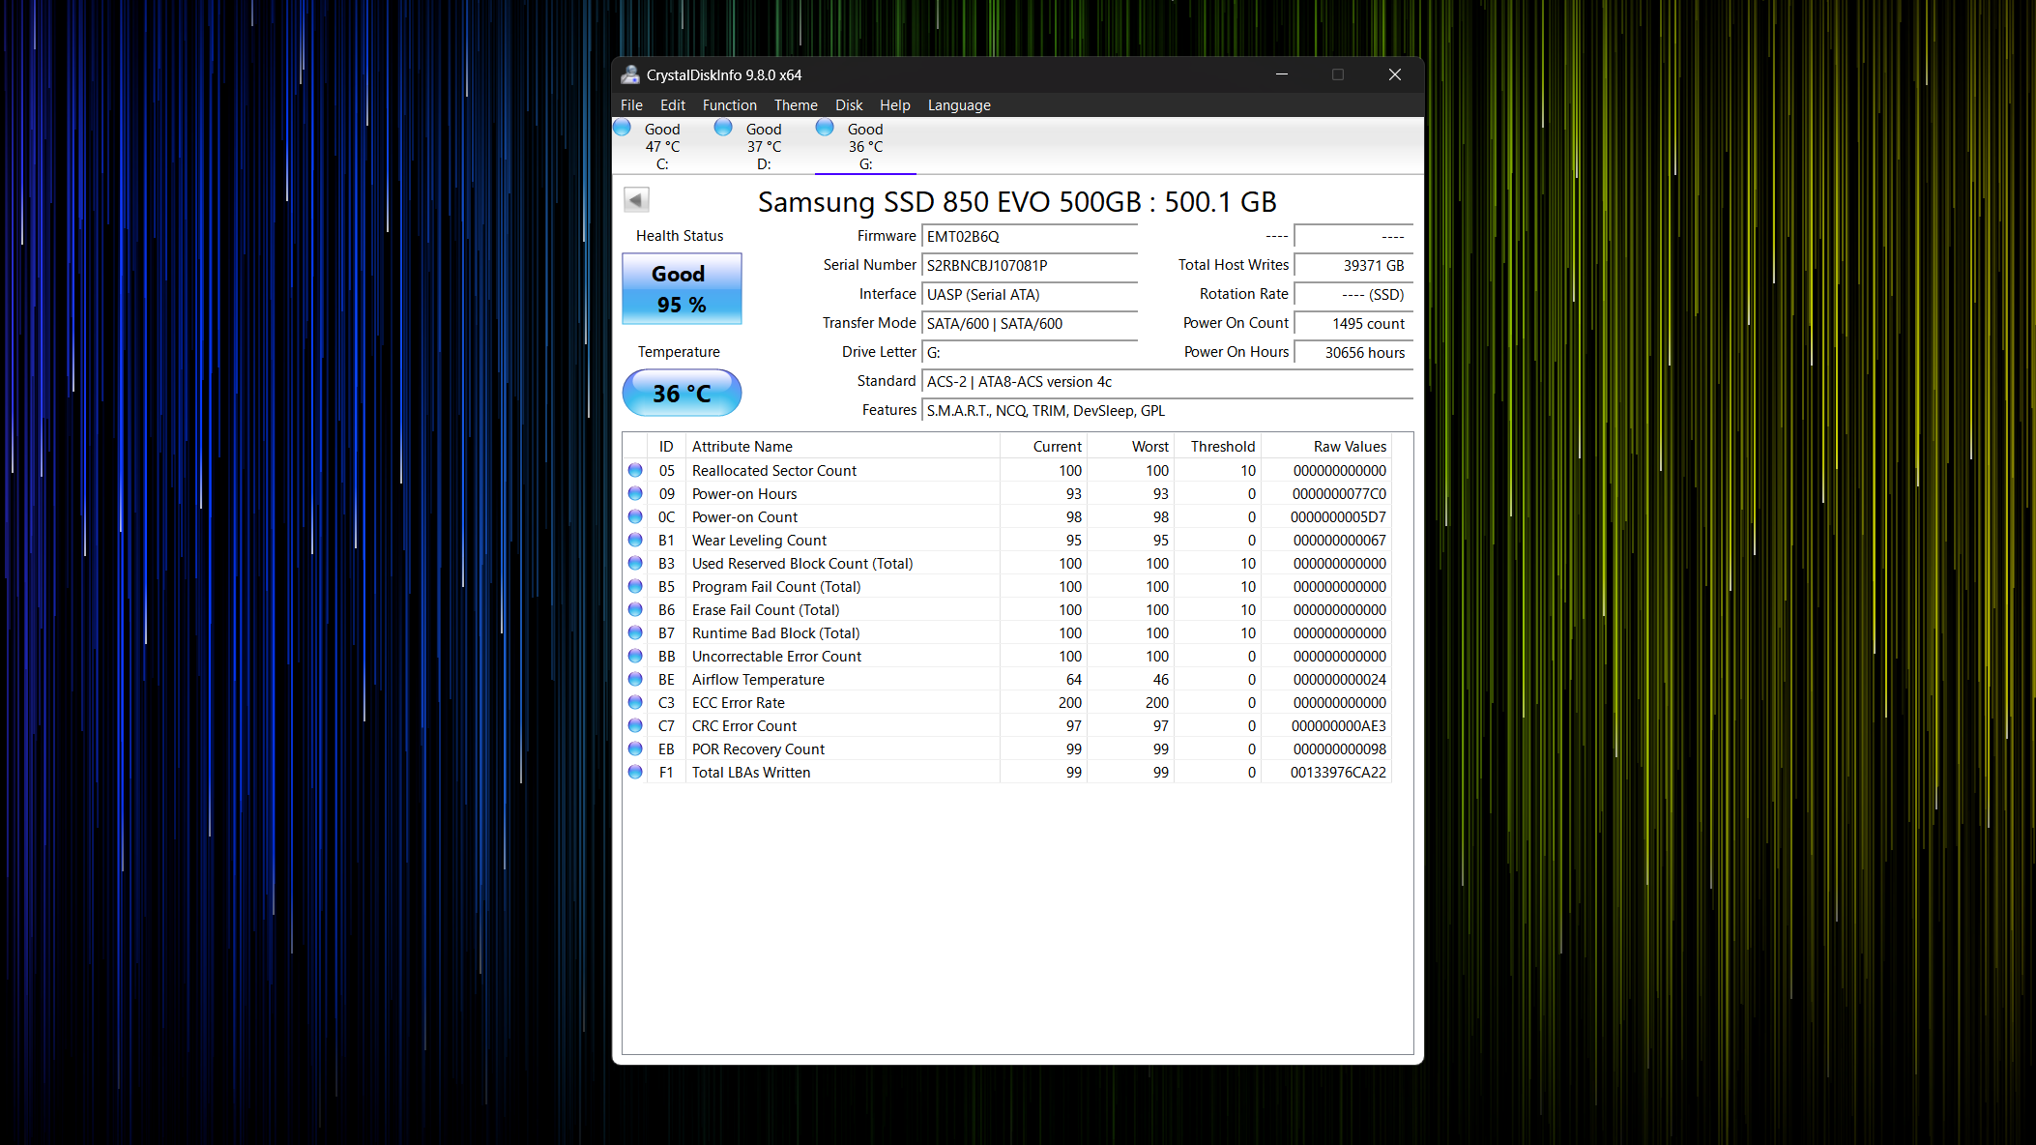Open the Edit menu

(673, 104)
